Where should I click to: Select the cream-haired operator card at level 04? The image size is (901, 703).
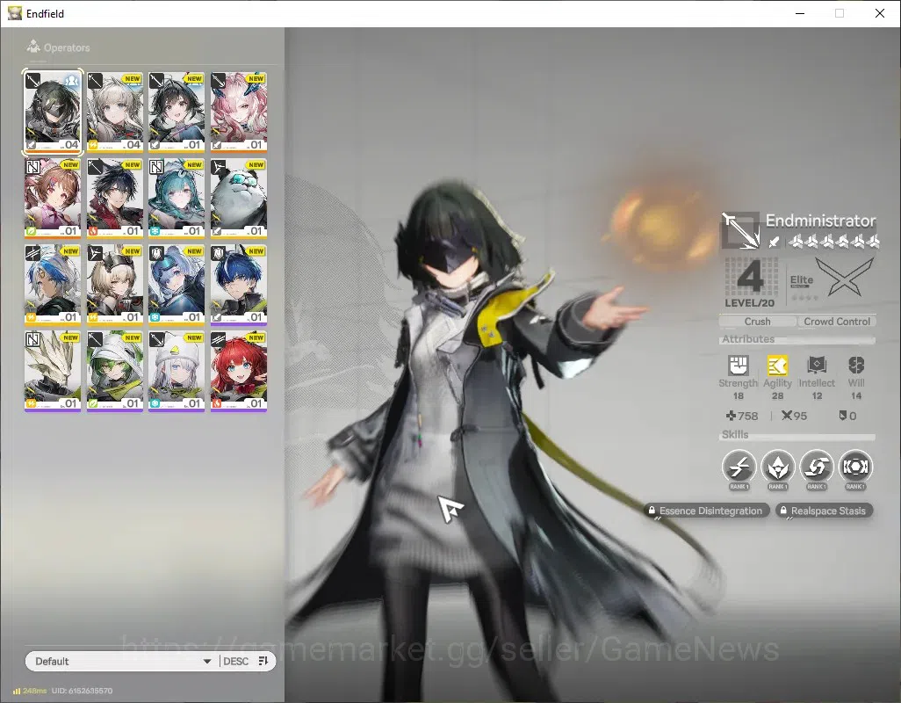(114, 112)
